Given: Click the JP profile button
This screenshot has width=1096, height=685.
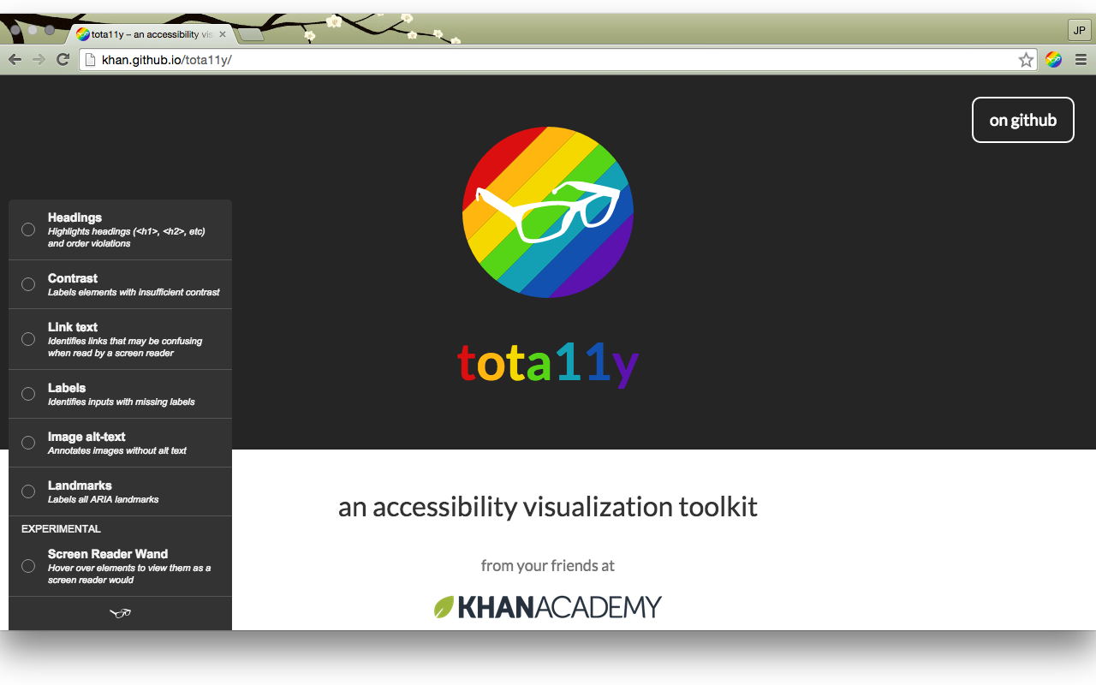Looking at the screenshot, I should tap(1079, 30).
